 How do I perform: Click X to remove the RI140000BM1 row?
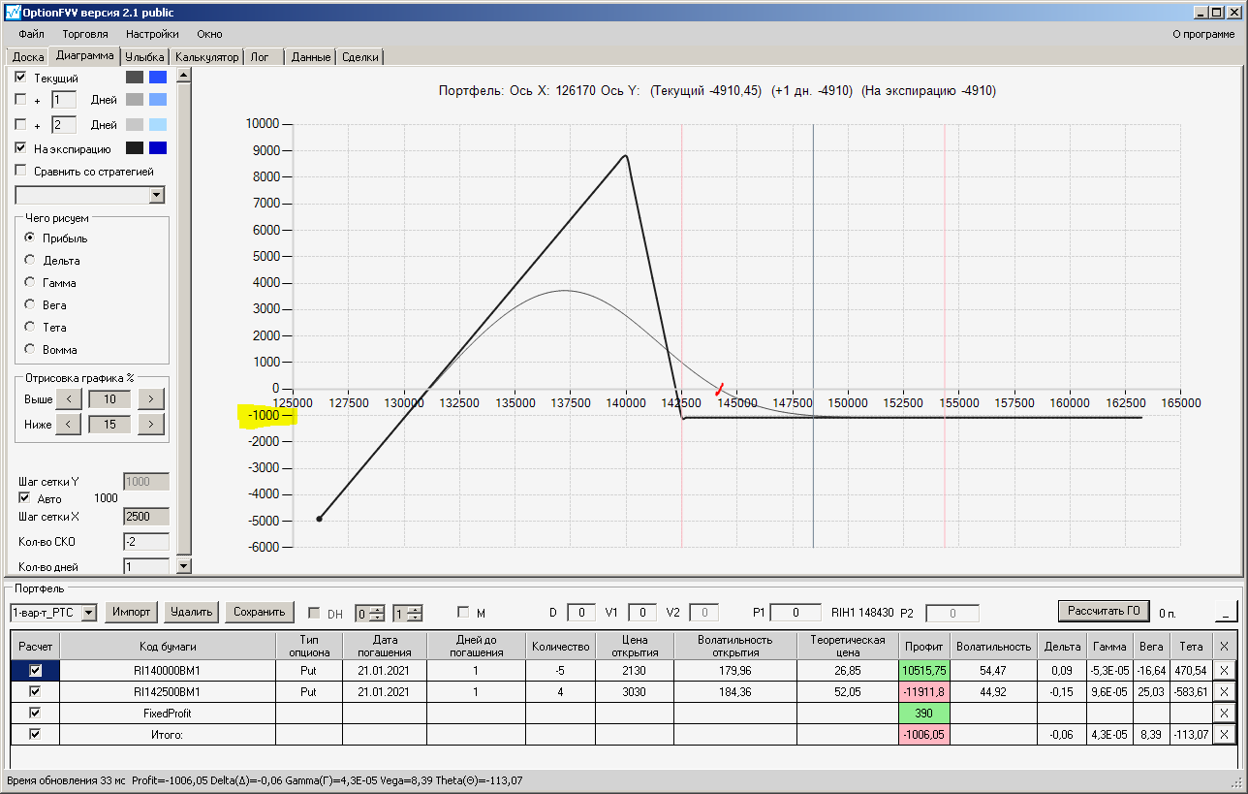coord(1224,670)
